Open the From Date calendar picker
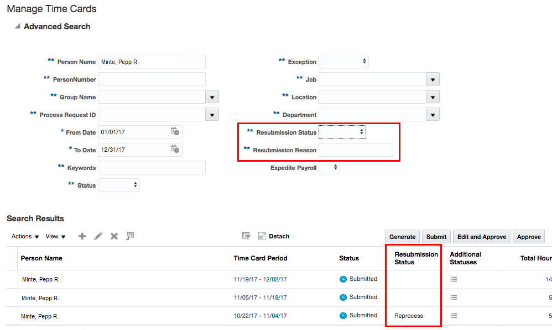 [175, 132]
